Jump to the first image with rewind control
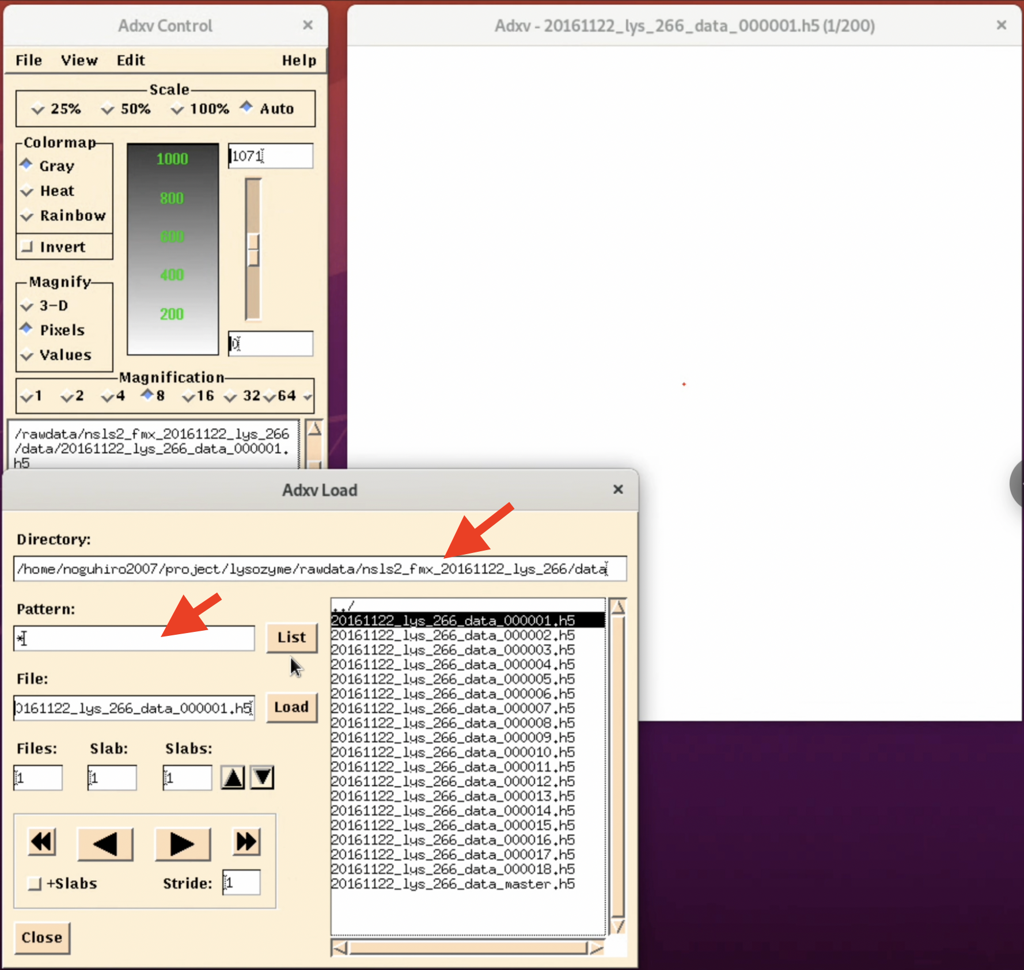The width and height of the screenshot is (1024, 970). pos(41,843)
